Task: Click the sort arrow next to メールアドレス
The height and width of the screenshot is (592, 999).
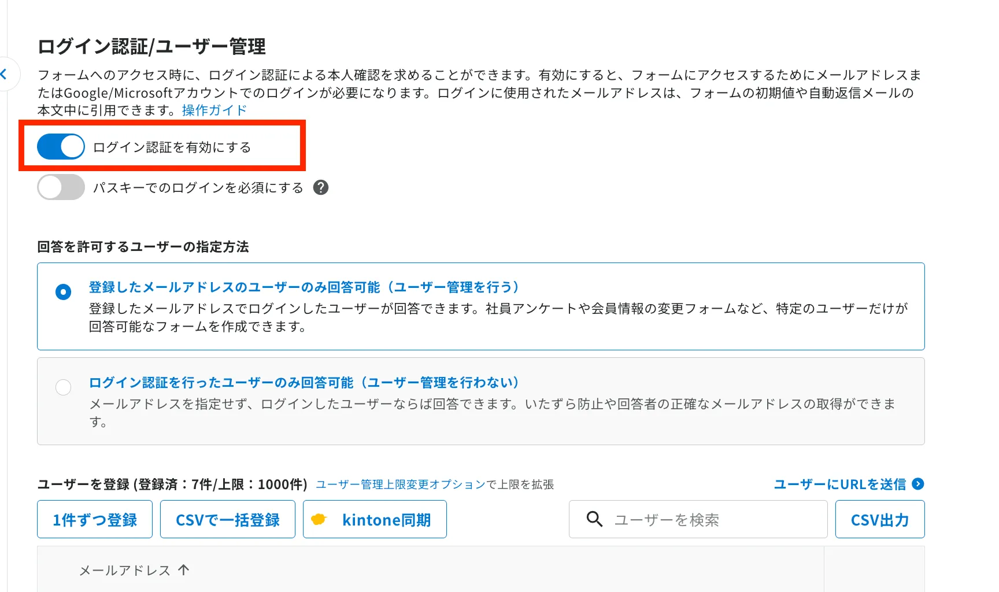Action: click(x=184, y=570)
